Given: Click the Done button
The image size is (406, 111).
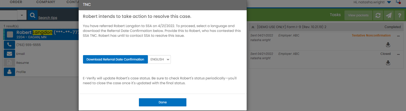Looking at the screenshot, I should tap(163, 102).
